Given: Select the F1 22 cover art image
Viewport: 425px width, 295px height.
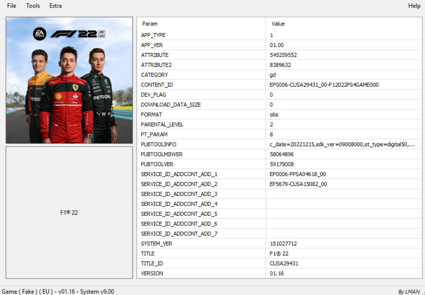Looking at the screenshot, I should coord(69,80).
